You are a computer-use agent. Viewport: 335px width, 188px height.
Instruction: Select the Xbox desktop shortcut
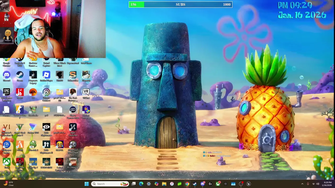coord(7,163)
